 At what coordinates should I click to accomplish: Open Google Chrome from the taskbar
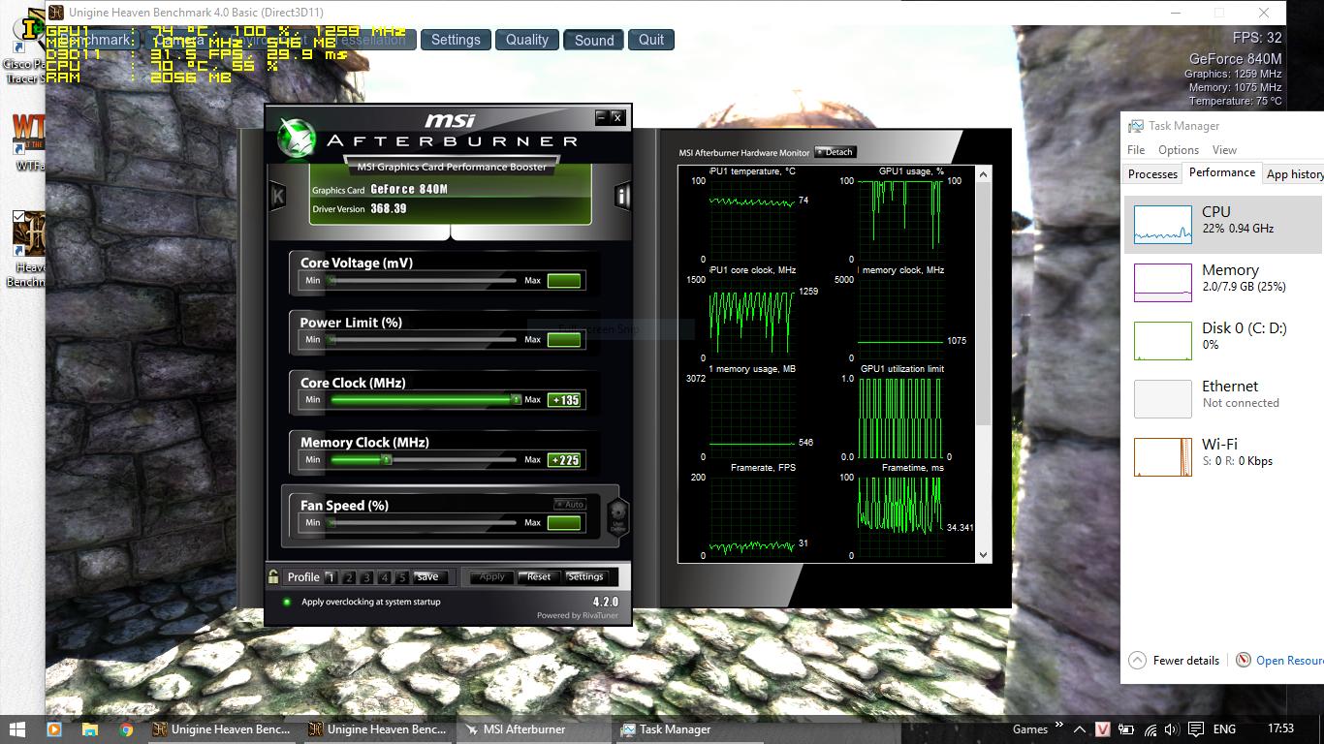click(x=126, y=729)
